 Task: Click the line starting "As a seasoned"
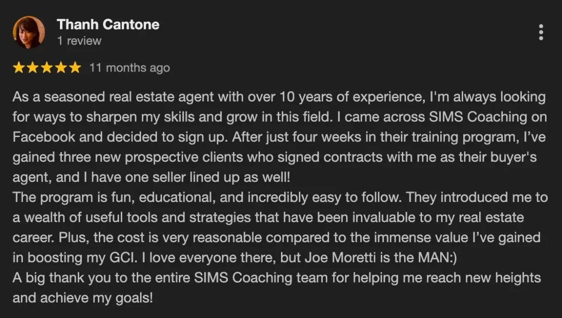click(279, 97)
